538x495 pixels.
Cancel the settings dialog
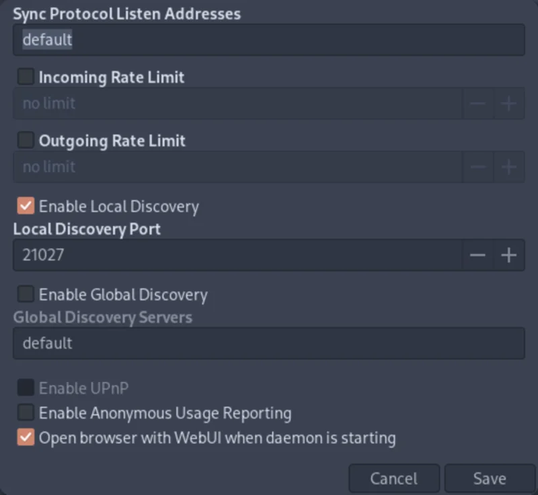point(394,478)
